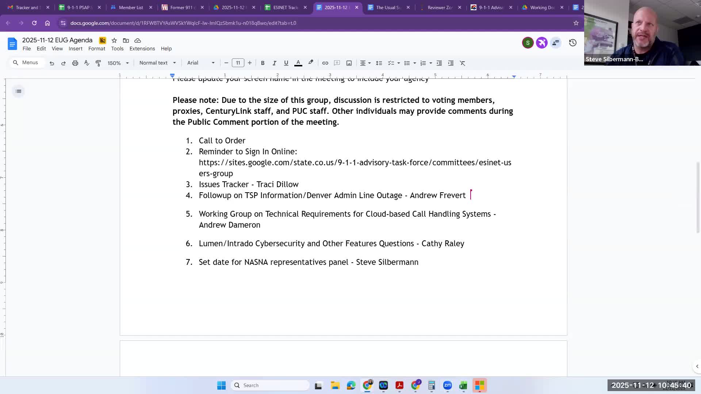
Task: Switch to the ESINET Track browser tab
Action: [285, 7]
